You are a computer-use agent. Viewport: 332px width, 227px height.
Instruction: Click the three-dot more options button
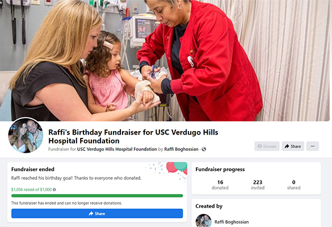(x=313, y=146)
